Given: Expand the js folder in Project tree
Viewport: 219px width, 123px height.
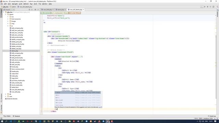Looking at the screenshot, I should (x=8, y=26).
